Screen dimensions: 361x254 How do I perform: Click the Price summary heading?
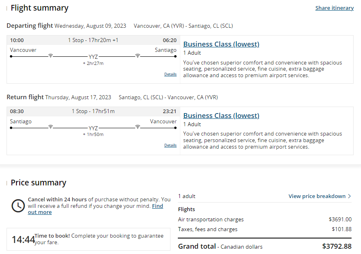[x=38, y=183]
